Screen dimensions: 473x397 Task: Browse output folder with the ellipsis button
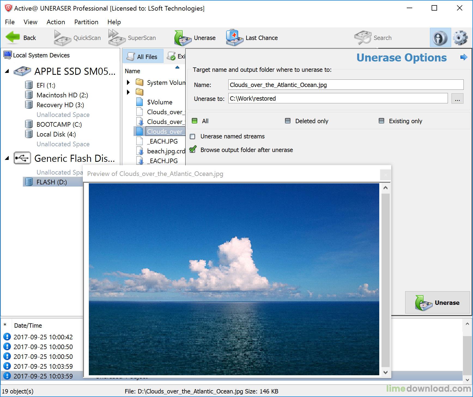pos(457,98)
